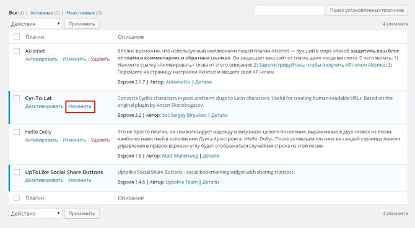The height and width of the screenshot is (228, 415).
Task: Click the Версия 3.2 text
Action: tap(129, 115)
